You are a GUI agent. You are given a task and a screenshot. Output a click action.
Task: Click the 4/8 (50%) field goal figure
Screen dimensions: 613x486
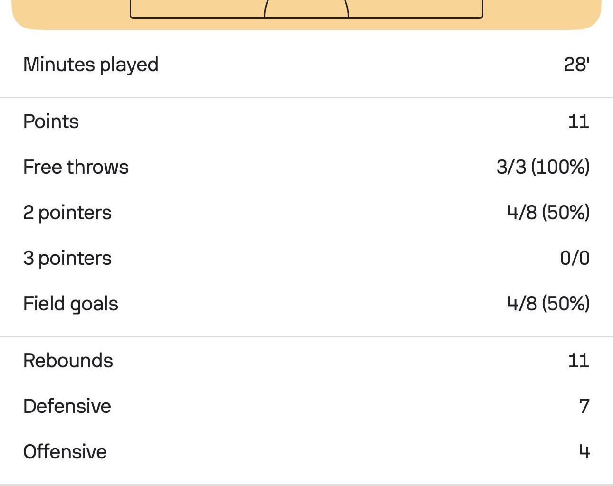(x=548, y=303)
